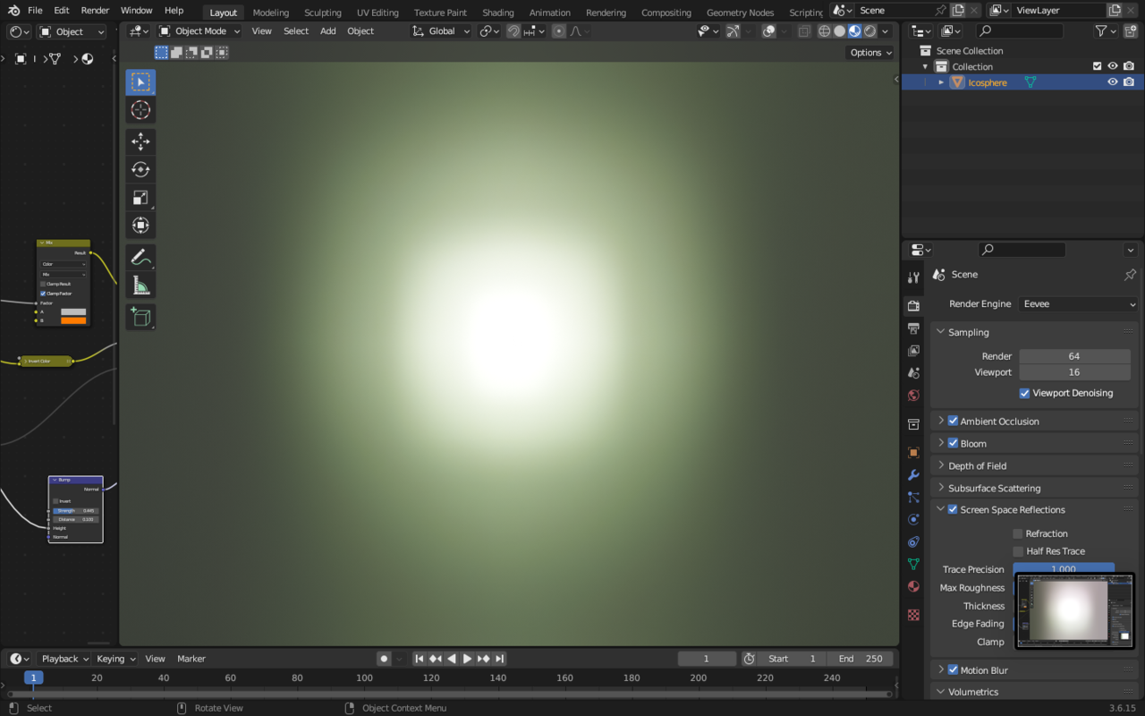Disable the Bloom checkbox
This screenshot has width=1145, height=716.
click(953, 443)
